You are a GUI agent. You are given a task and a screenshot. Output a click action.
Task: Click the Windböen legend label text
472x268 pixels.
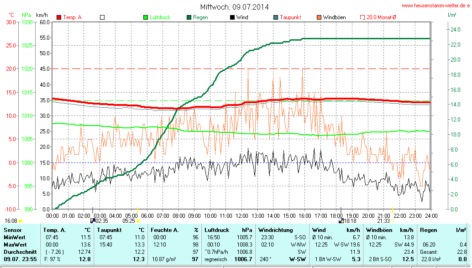coord(334,17)
